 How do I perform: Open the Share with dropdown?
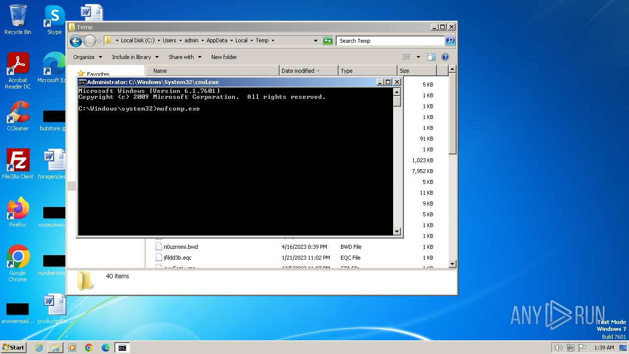click(x=185, y=57)
